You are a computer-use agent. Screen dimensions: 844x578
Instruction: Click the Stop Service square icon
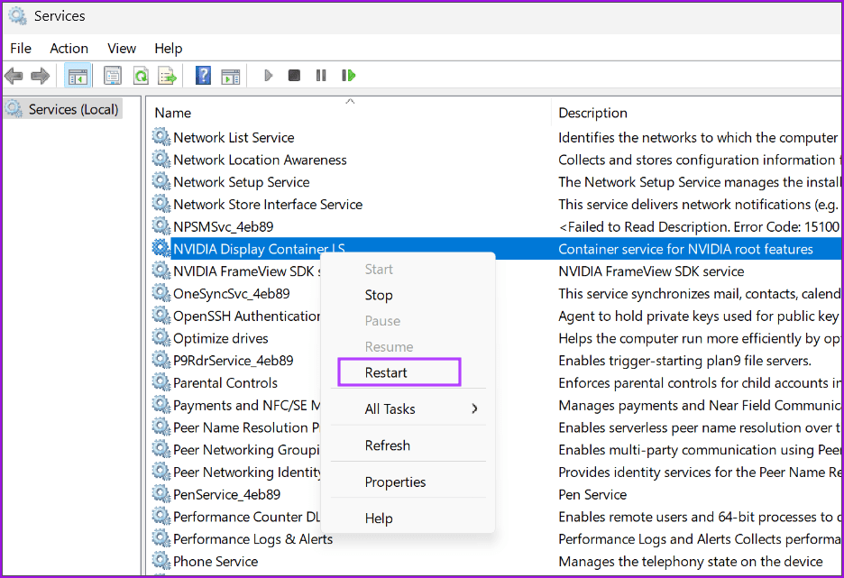294,76
